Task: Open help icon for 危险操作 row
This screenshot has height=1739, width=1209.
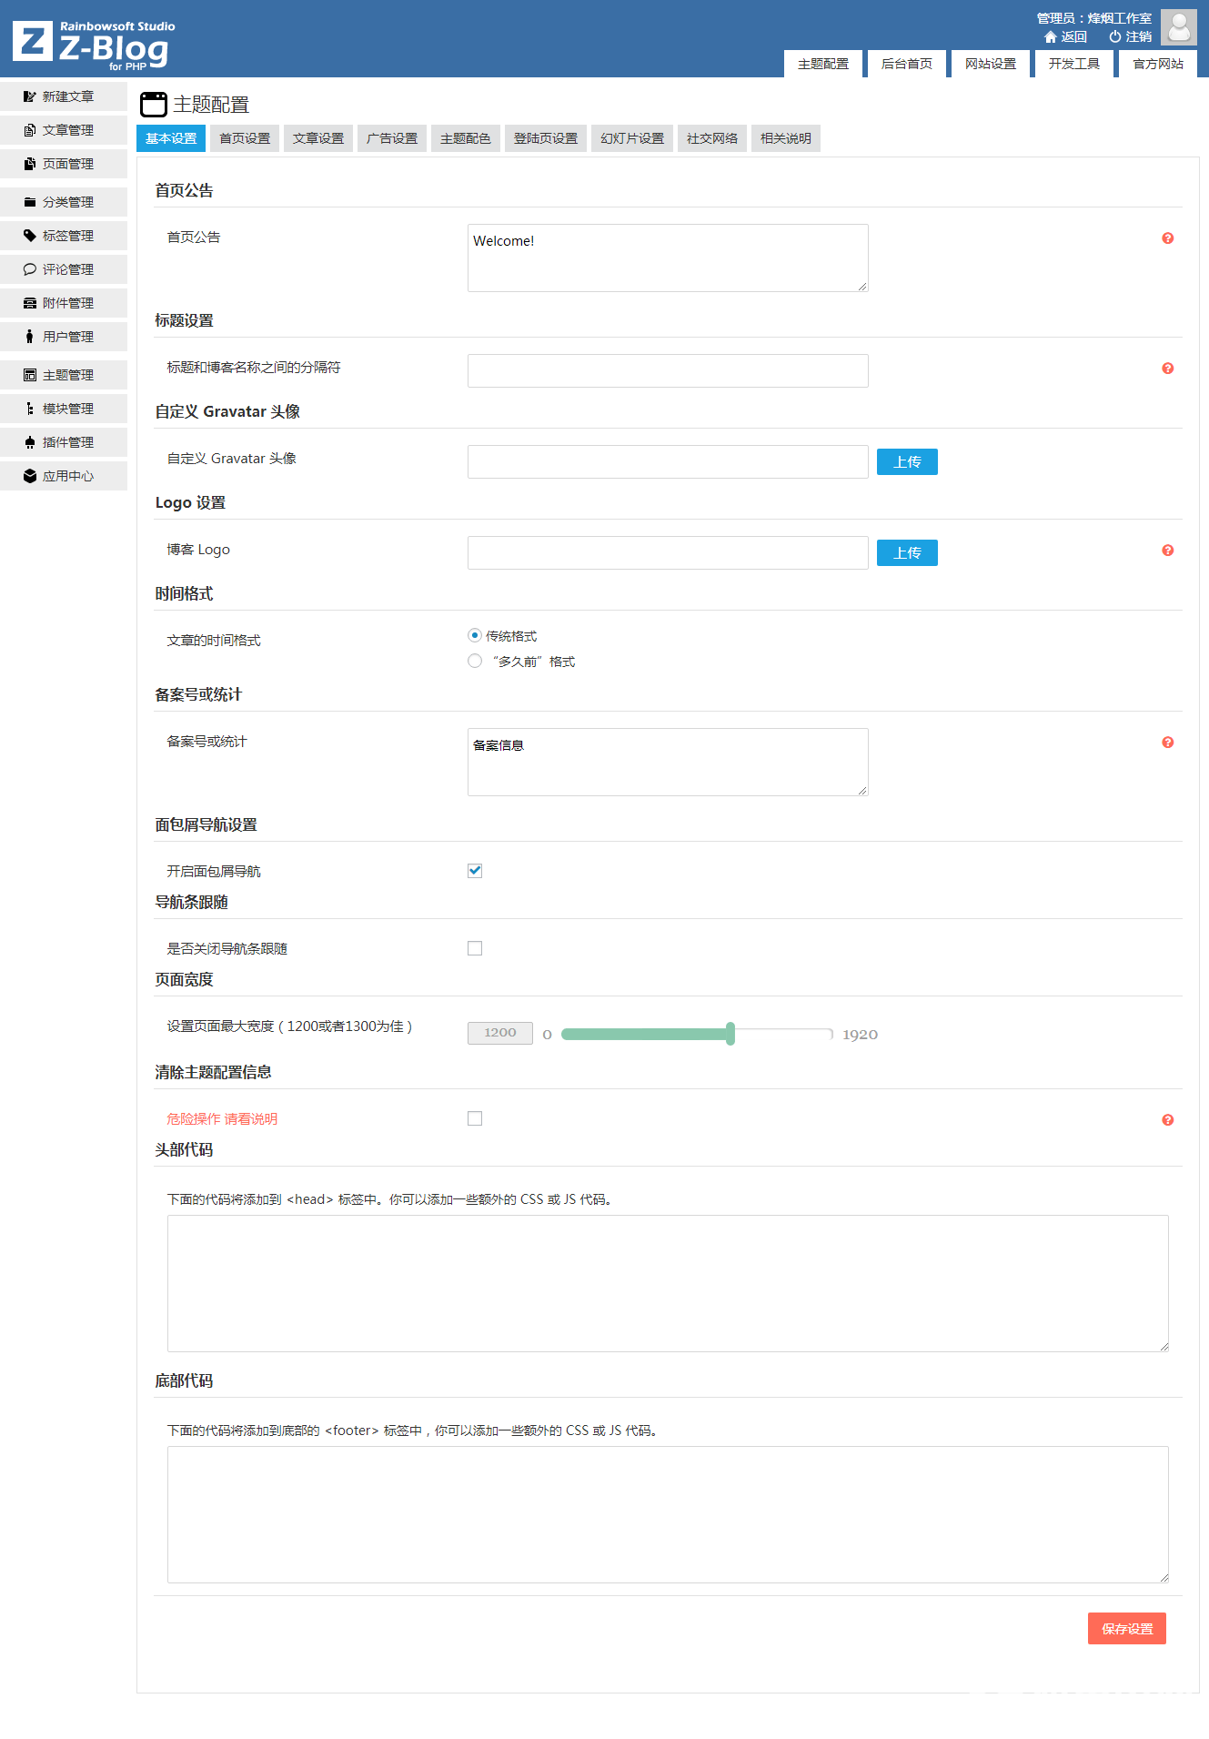Action: [1168, 1120]
